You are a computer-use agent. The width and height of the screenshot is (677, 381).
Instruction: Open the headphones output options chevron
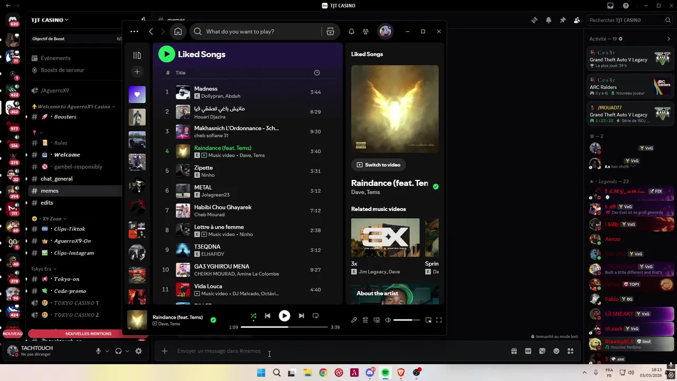pos(127,351)
